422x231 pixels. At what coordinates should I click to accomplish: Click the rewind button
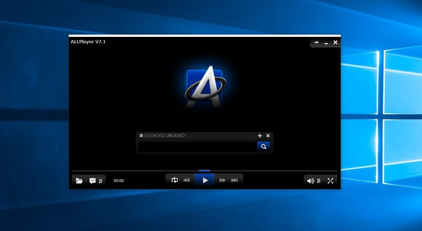pyautogui.click(x=186, y=180)
